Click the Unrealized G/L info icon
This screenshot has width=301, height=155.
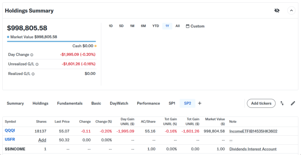pyautogui.click(x=37, y=64)
